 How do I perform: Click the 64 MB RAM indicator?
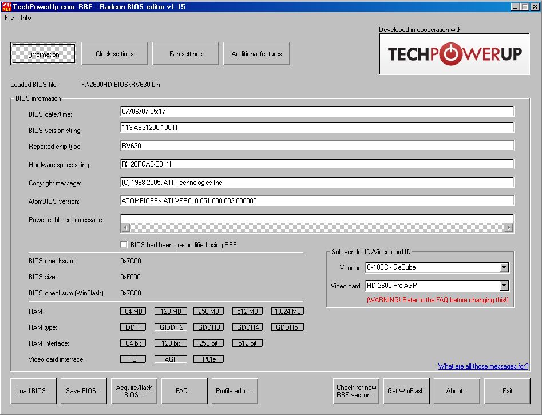pos(133,311)
